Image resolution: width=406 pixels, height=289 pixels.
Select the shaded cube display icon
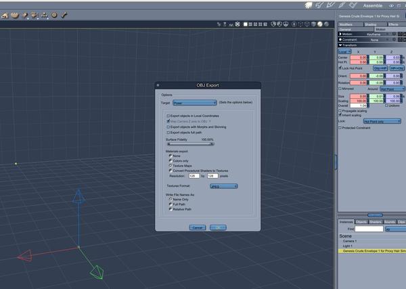[313, 24]
